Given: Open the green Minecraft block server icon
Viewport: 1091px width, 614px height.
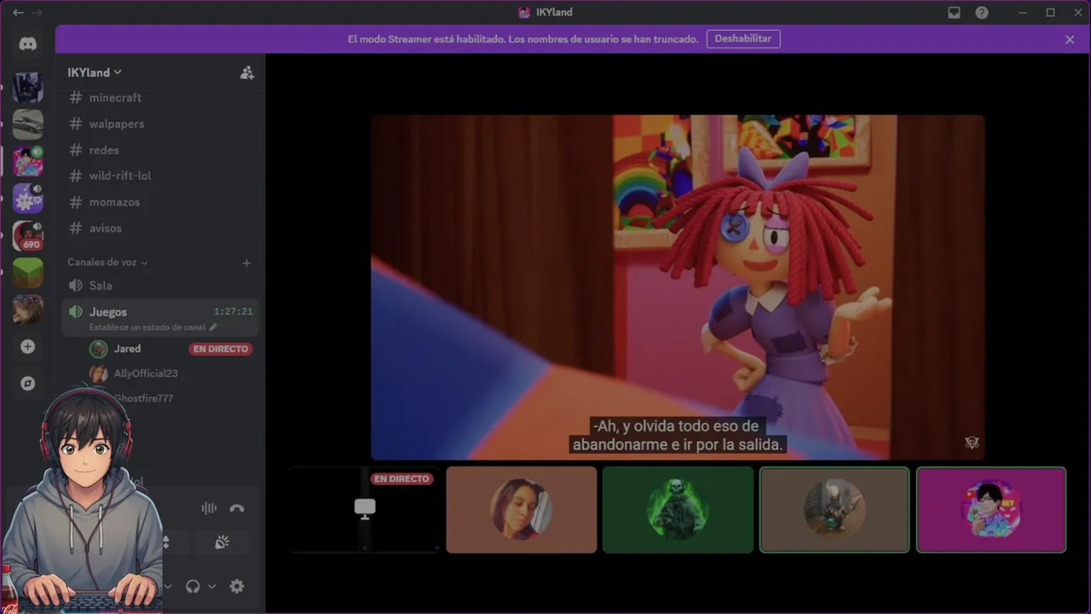Looking at the screenshot, I should pyautogui.click(x=28, y=273).
